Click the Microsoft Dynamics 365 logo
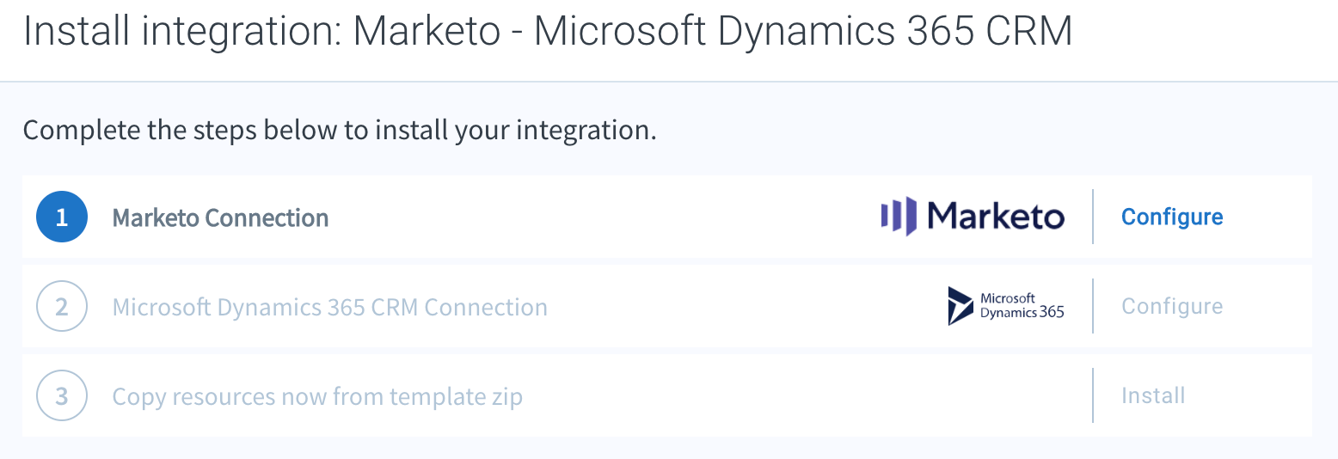The height and width of the screenshot is (459, 1338). [x=1006, y=306]
